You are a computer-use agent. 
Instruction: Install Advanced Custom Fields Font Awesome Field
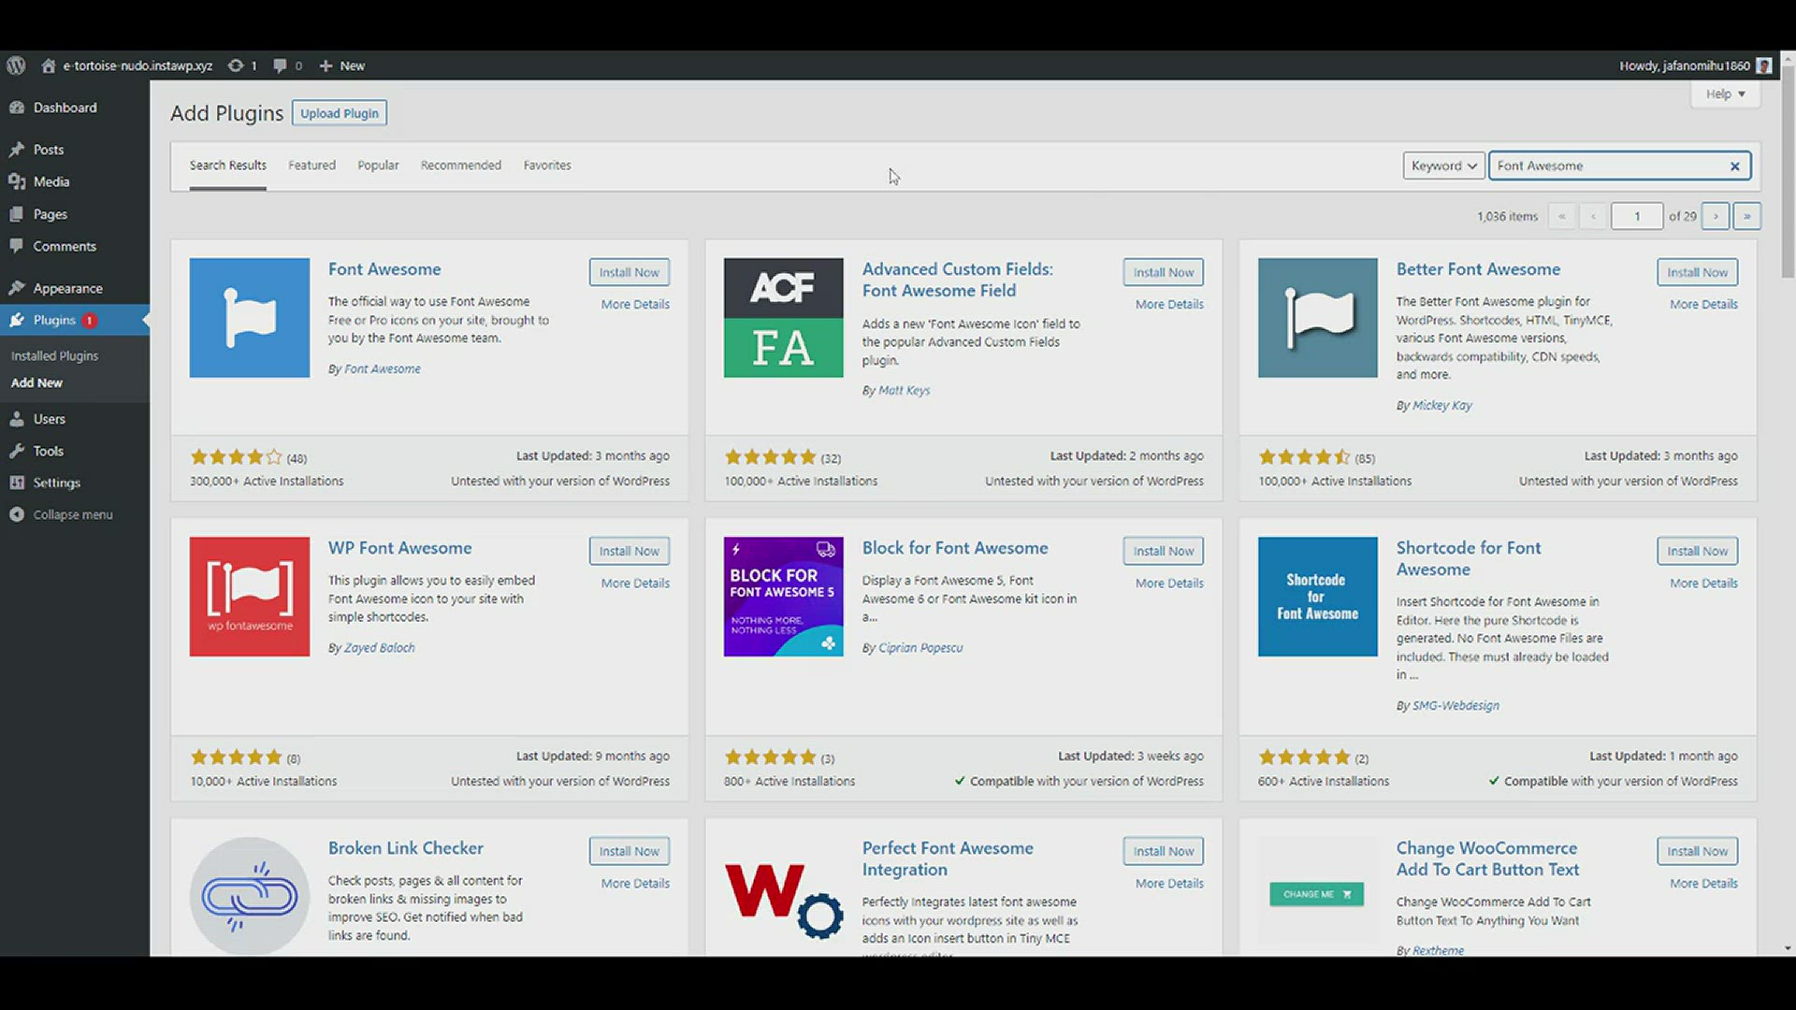pos(1164,272)
